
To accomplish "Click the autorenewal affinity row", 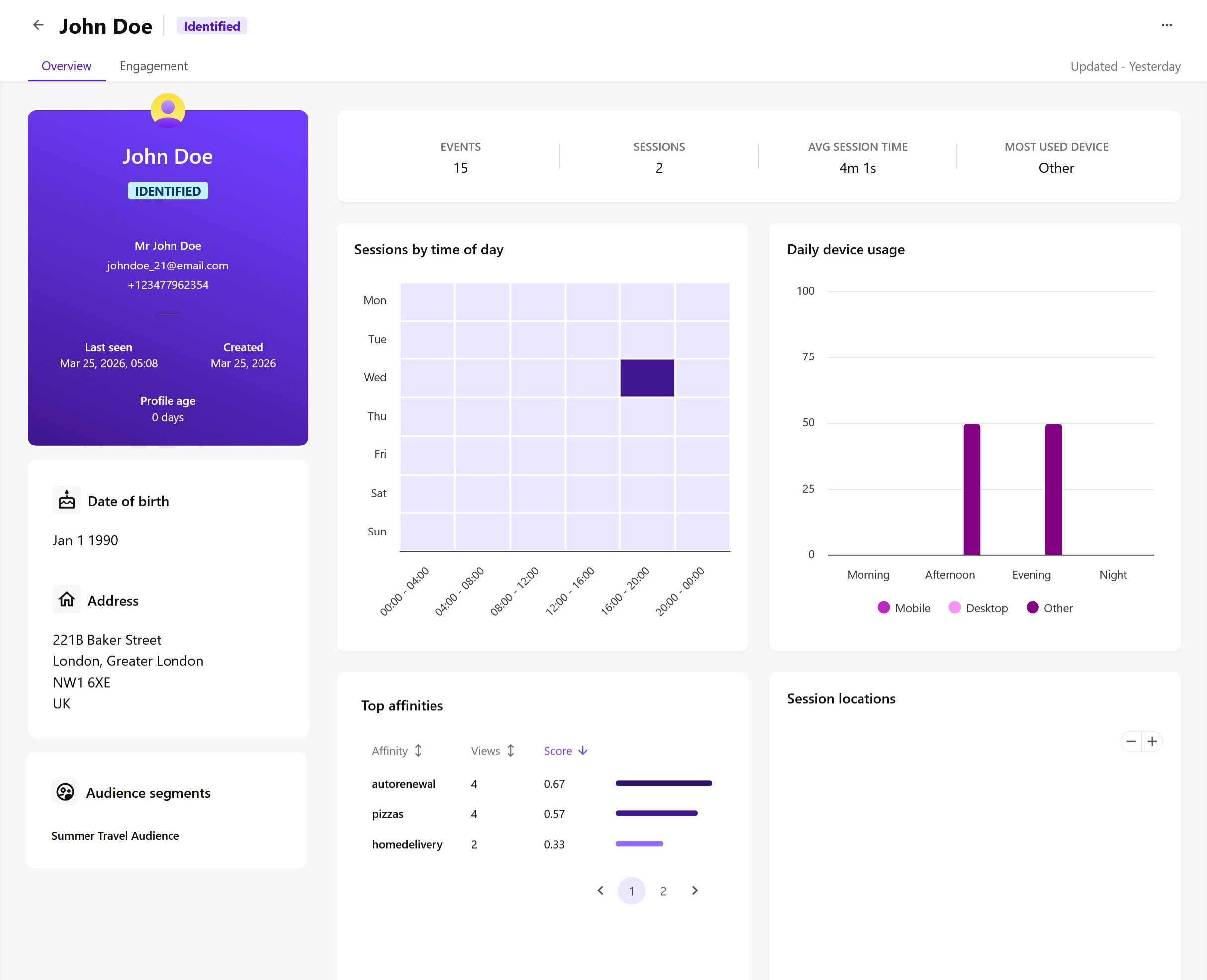I will 542,784.
